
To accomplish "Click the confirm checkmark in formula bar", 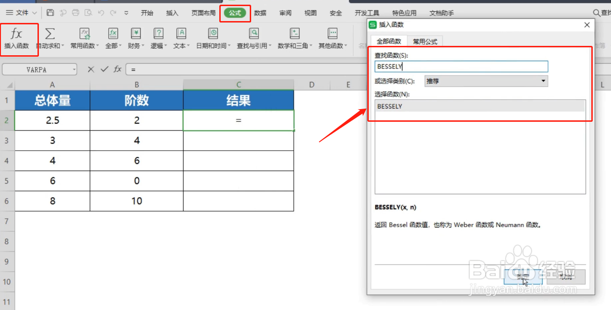I will click(104, 69).
